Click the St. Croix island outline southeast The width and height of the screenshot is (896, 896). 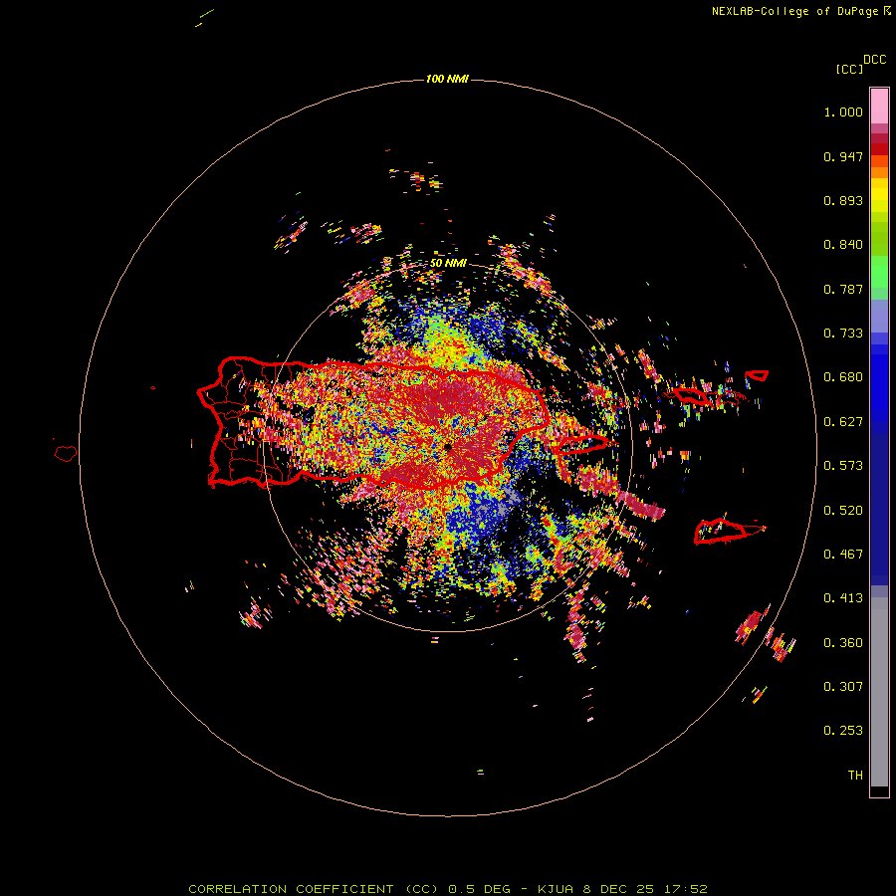[x=729, y=531]
